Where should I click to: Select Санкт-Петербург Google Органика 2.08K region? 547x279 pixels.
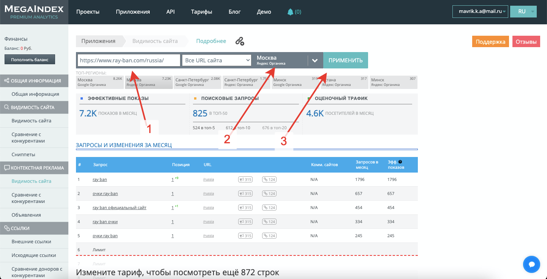point(198,82)
